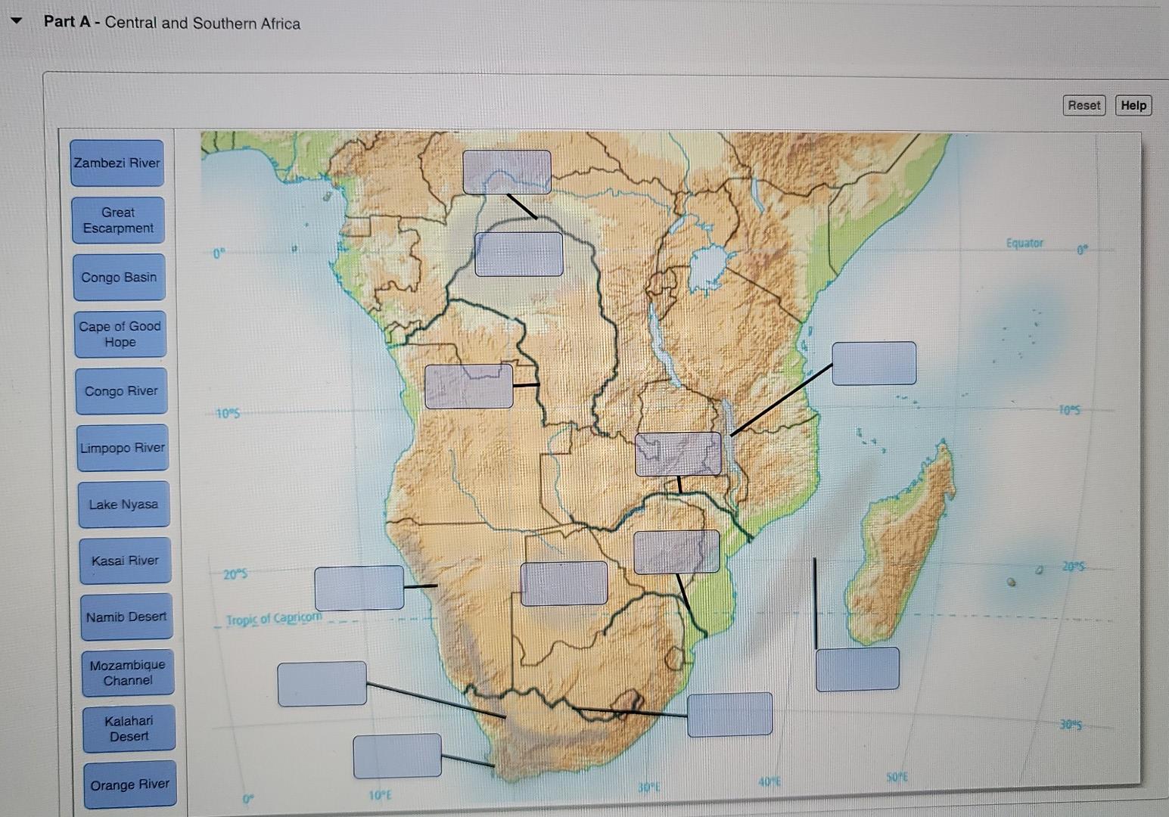Screen dimensions: 1169x817
Task: Select the Limpopo River label
Action: (x=123, y=447)
